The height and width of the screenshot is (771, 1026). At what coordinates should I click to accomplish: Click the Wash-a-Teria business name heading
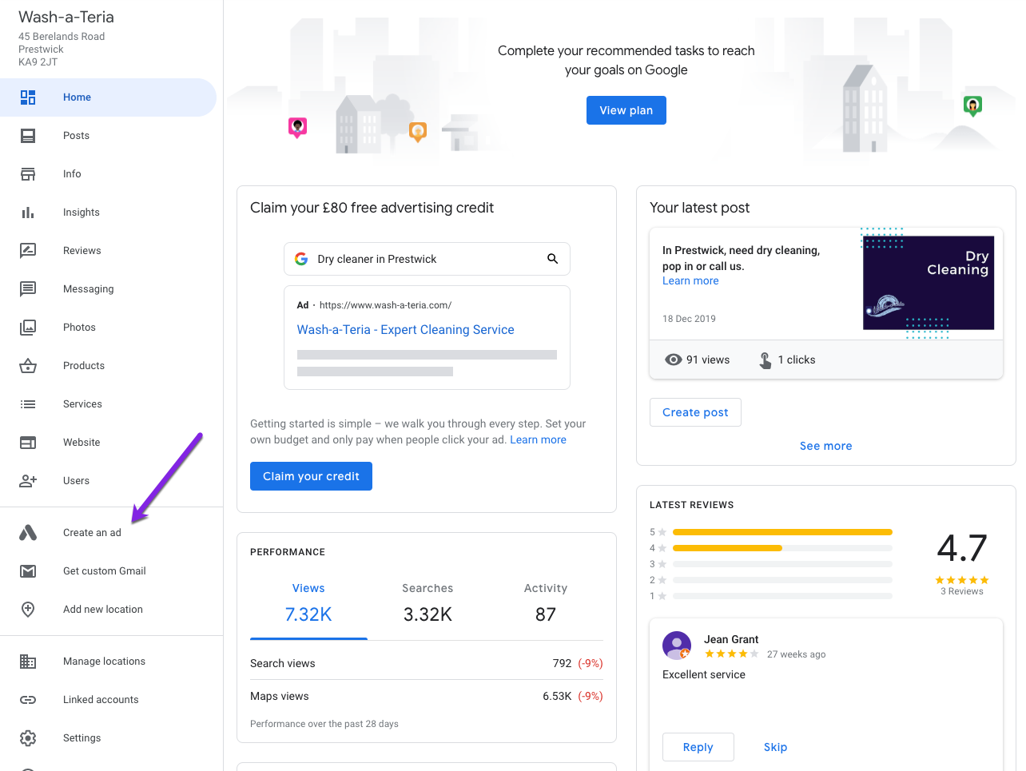66,17
